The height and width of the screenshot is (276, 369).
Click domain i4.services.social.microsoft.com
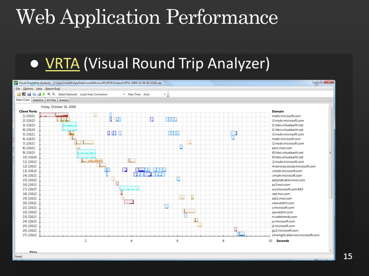[x=294, y=166]
